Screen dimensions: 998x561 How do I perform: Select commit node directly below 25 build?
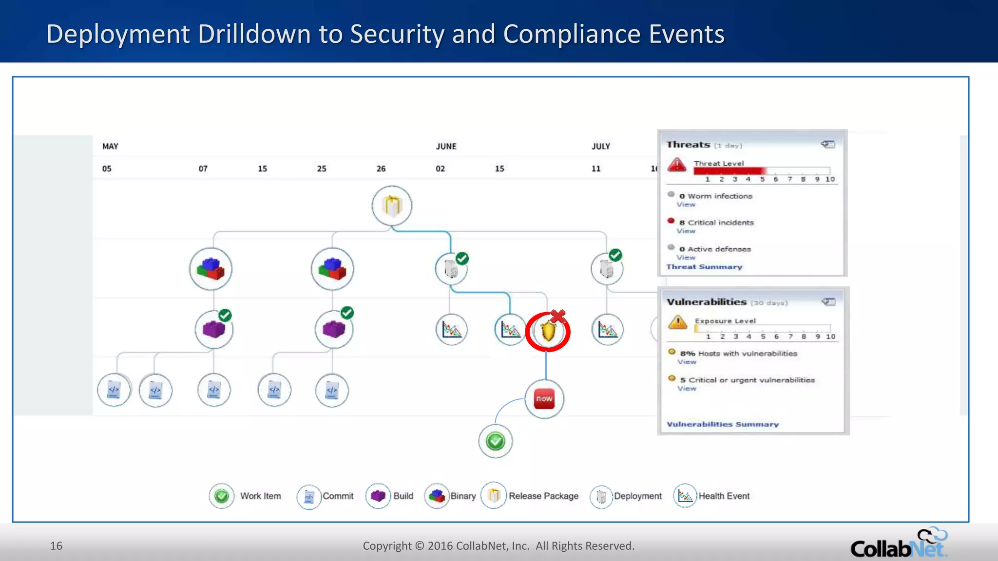332,390
